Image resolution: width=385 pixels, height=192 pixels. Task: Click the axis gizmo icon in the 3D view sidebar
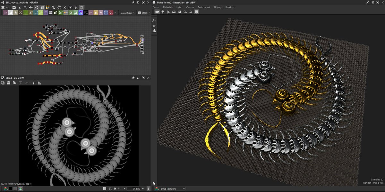pyautogui.click(x=154, y=20)
